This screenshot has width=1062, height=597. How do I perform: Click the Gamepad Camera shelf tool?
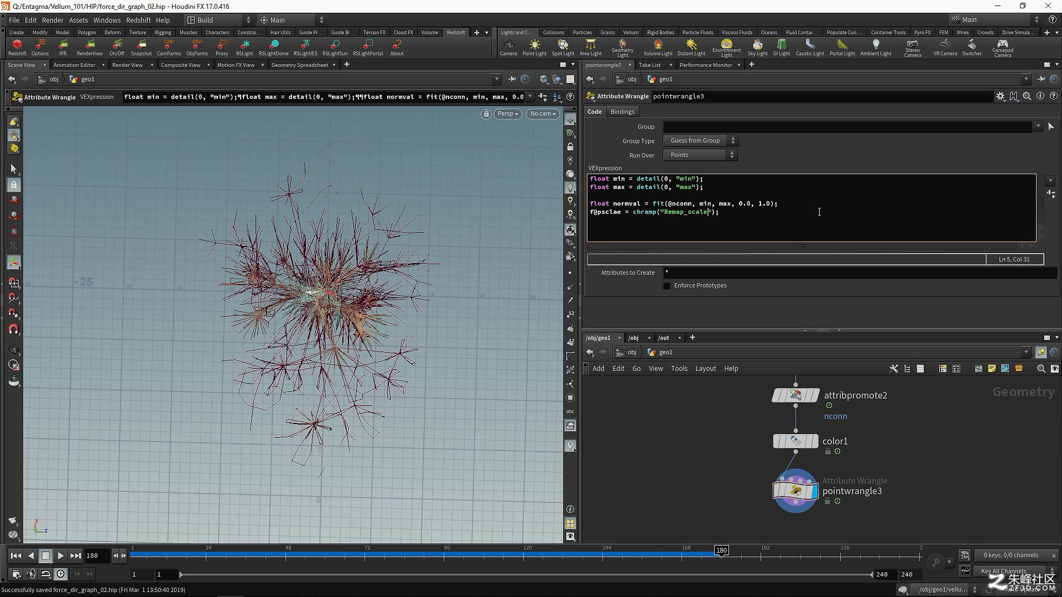tap(1002, 48)
